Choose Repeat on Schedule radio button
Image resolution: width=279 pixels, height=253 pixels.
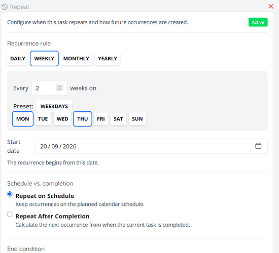pyautogui.click(x=10, y=194)
